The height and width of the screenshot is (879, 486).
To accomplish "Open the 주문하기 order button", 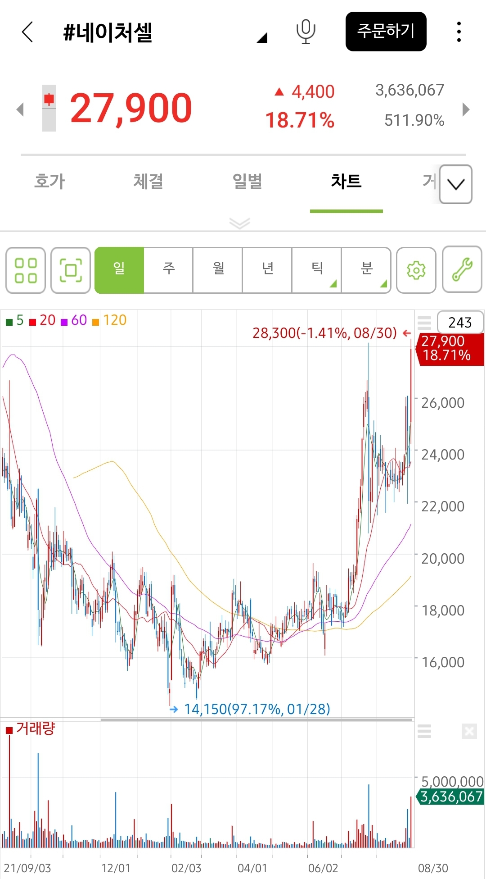I will click(x=386, y=32).
